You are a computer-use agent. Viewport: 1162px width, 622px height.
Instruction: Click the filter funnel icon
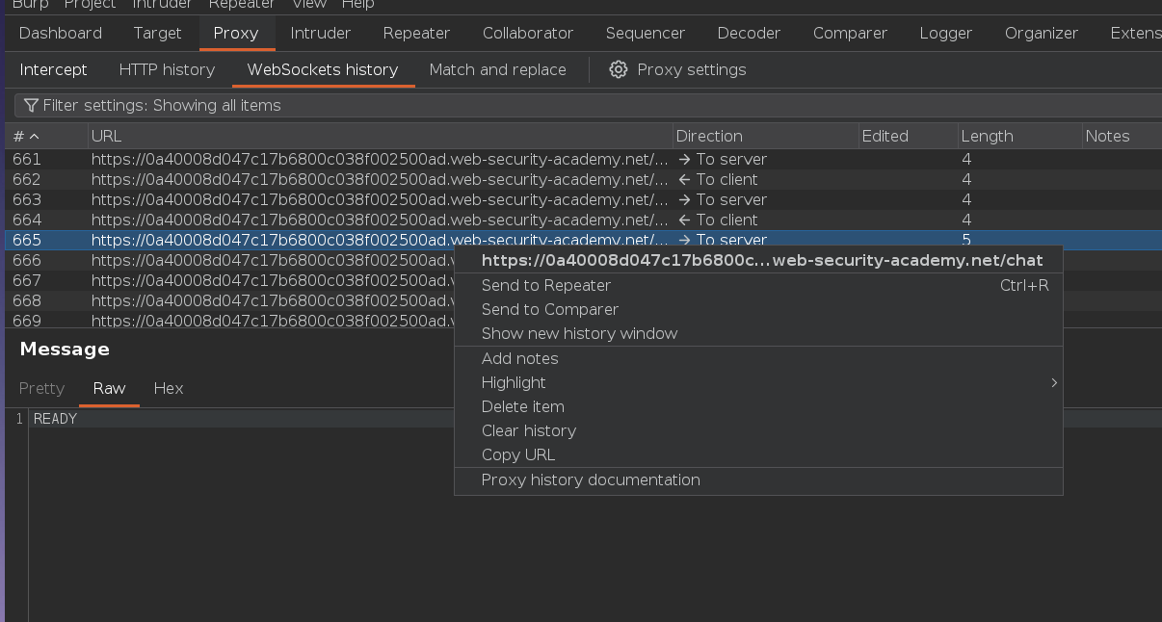[31, 105]
